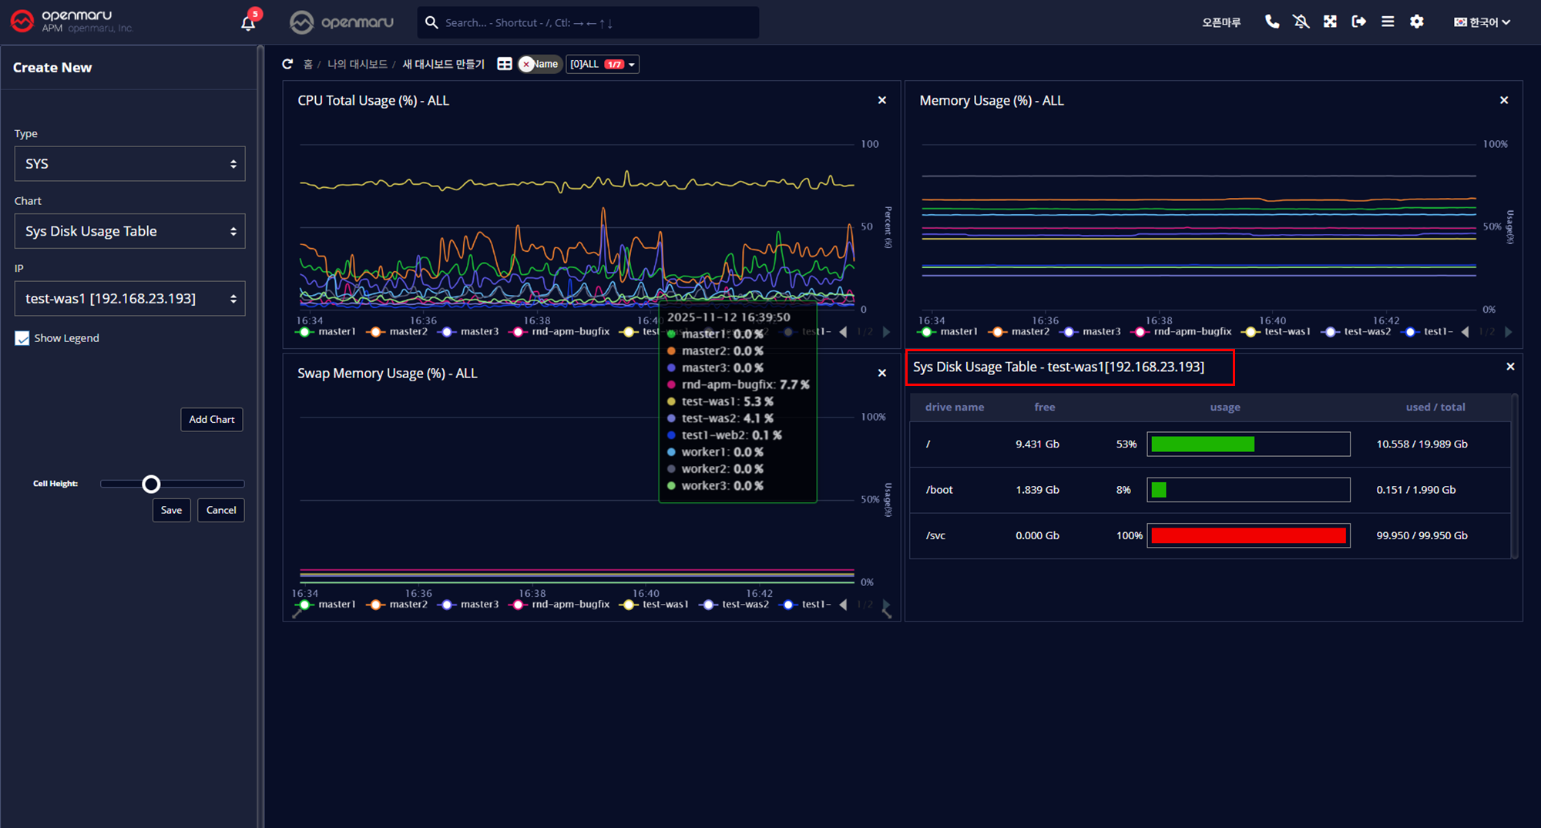1541x828 pixels.
Task: Enter fullscreen with the expand icon
Action: 1330,22
